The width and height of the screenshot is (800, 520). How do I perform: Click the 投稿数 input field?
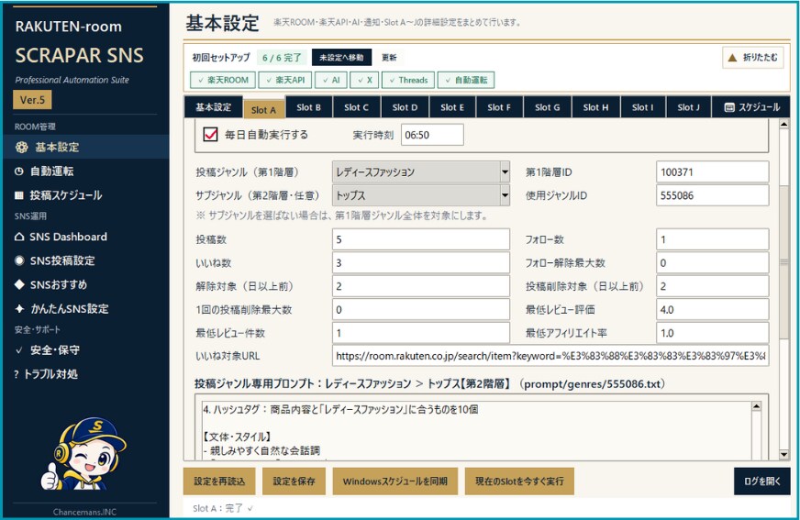(420, 239)
